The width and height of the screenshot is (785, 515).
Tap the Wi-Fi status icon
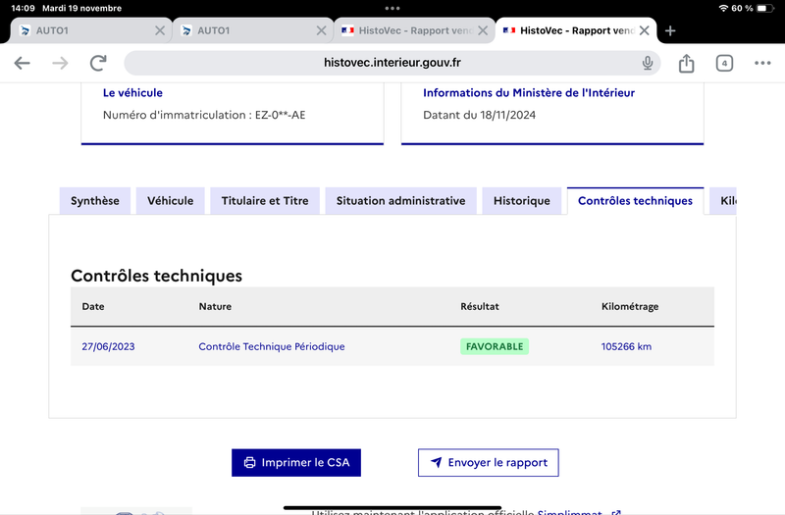[x=723, y=8]
